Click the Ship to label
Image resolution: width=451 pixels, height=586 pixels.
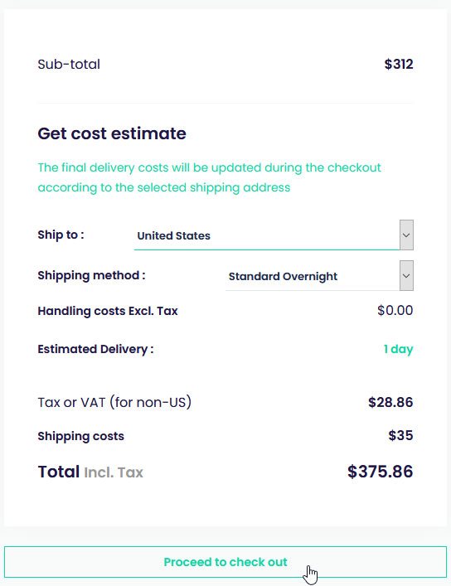click(x=61, y=235)
